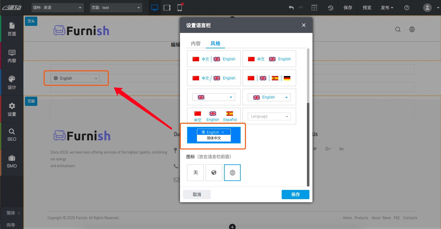Switch to mobile phone preview icon
Image resolution: width=441 pixels, height=229 pixels.
pos(180,8)
